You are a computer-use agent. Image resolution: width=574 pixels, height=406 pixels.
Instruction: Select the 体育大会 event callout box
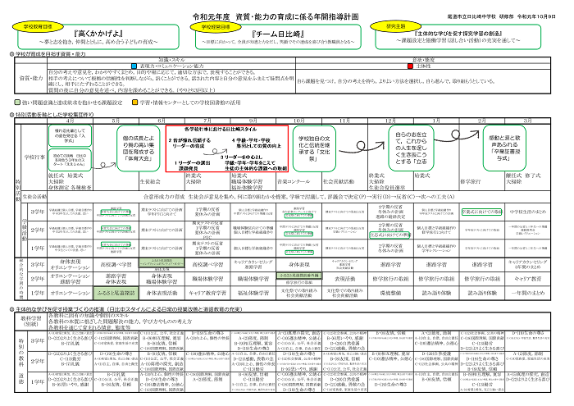click(x=141, y=147)
